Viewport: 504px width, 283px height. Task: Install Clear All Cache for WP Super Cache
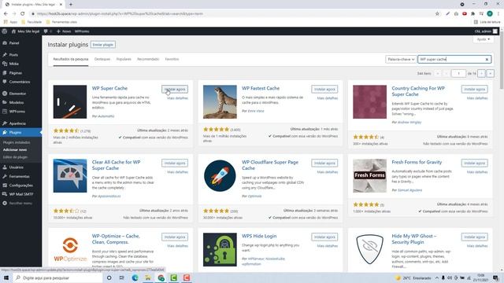tap(175, 163)
